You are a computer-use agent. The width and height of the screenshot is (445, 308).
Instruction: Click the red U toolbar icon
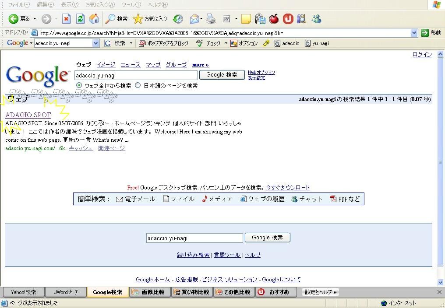click(x=288, y=19)
